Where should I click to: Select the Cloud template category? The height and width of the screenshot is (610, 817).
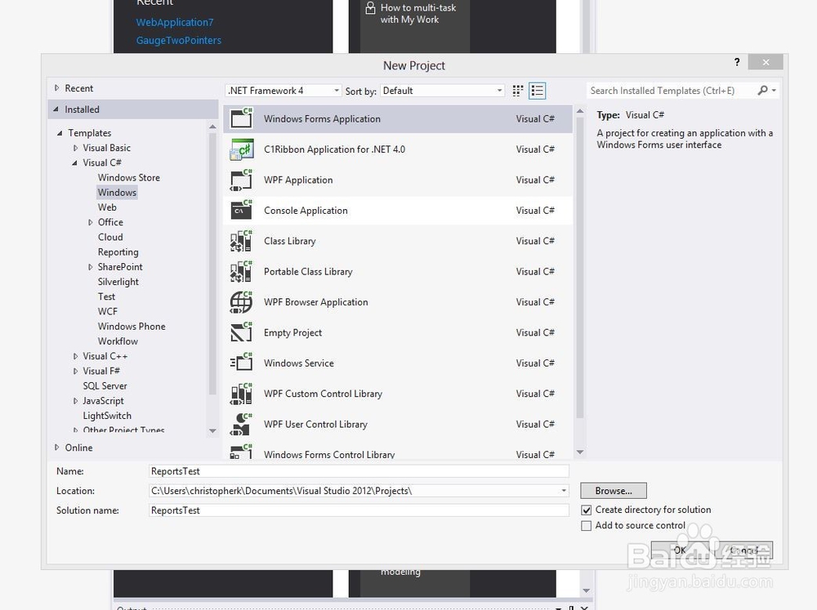[x=110, y=237]
